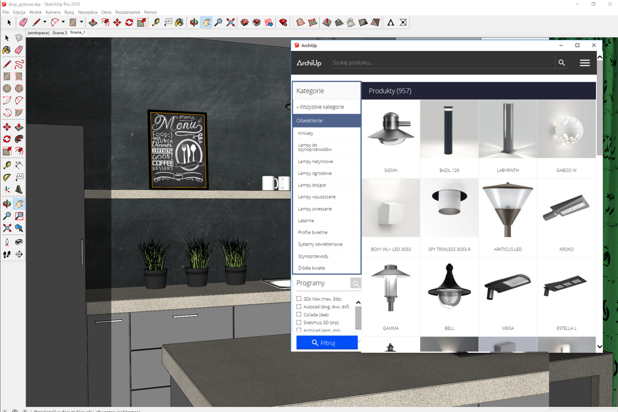The image size is (618, 412).
Task: Activate the Rotate tool
Action: 7,139
